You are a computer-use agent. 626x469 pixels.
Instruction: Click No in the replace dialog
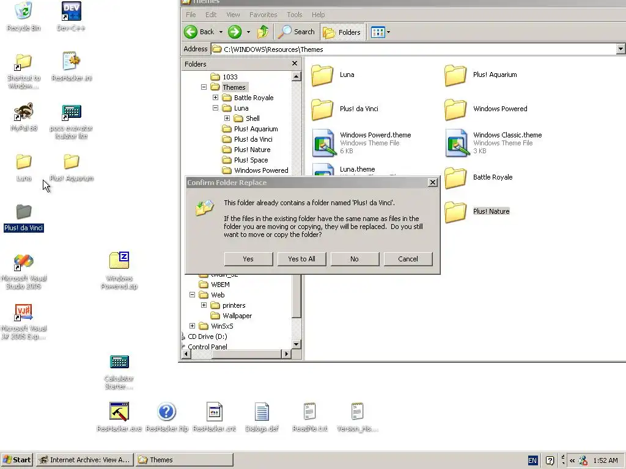[x=355, y=259]
